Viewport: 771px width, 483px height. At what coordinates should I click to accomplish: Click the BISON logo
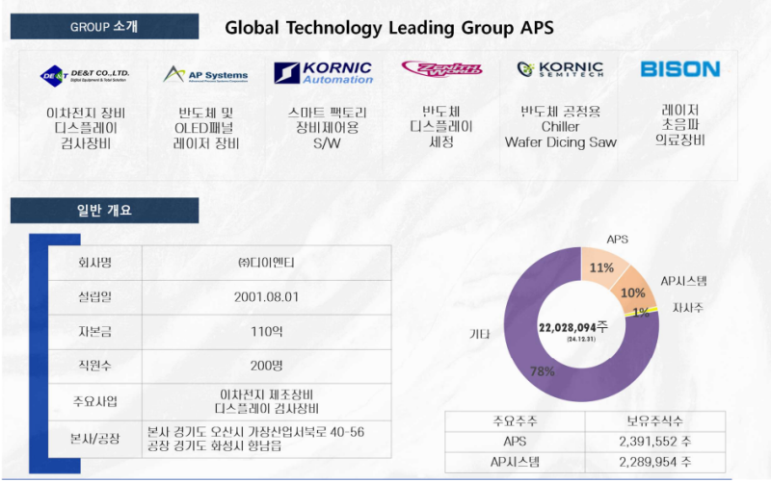point(680,69)
